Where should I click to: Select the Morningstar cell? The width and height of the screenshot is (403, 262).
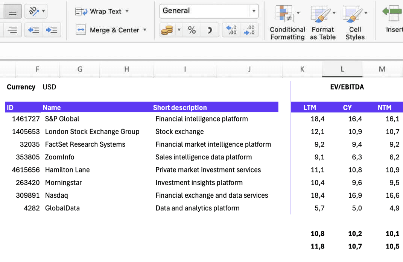click(x=63, y=183)
